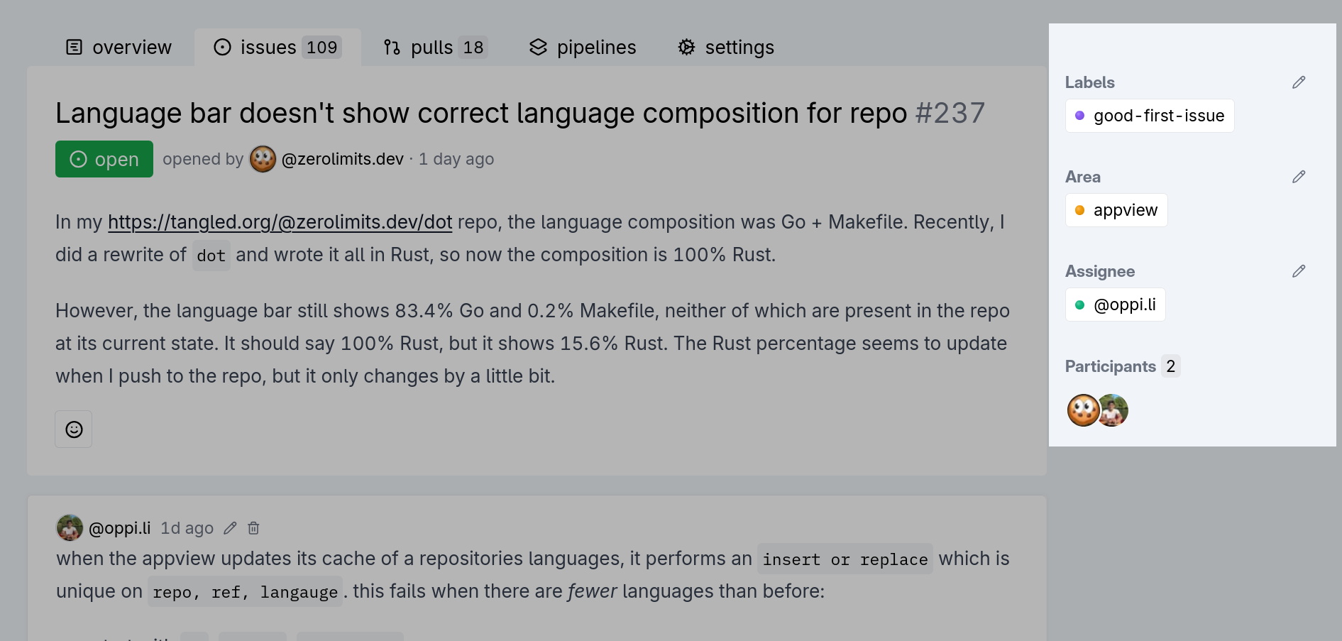Open the tangled.org/@zerolimits.dev/dot link

(280, 222)
